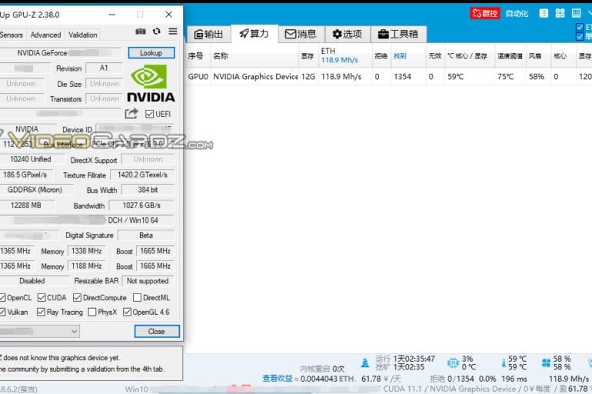Click the red 群控 group control badge
The image size is (592, 394).
485,14
